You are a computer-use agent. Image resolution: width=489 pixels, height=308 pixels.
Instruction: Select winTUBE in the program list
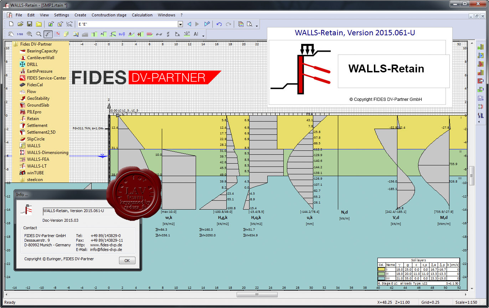pyautogui.click(x=35, y=173)
